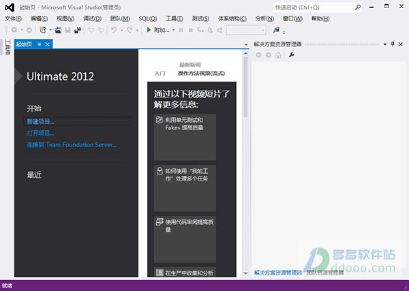Click the Solution Explorer Home icon
The image size is (409, 291).
click(x=278, y=55)
